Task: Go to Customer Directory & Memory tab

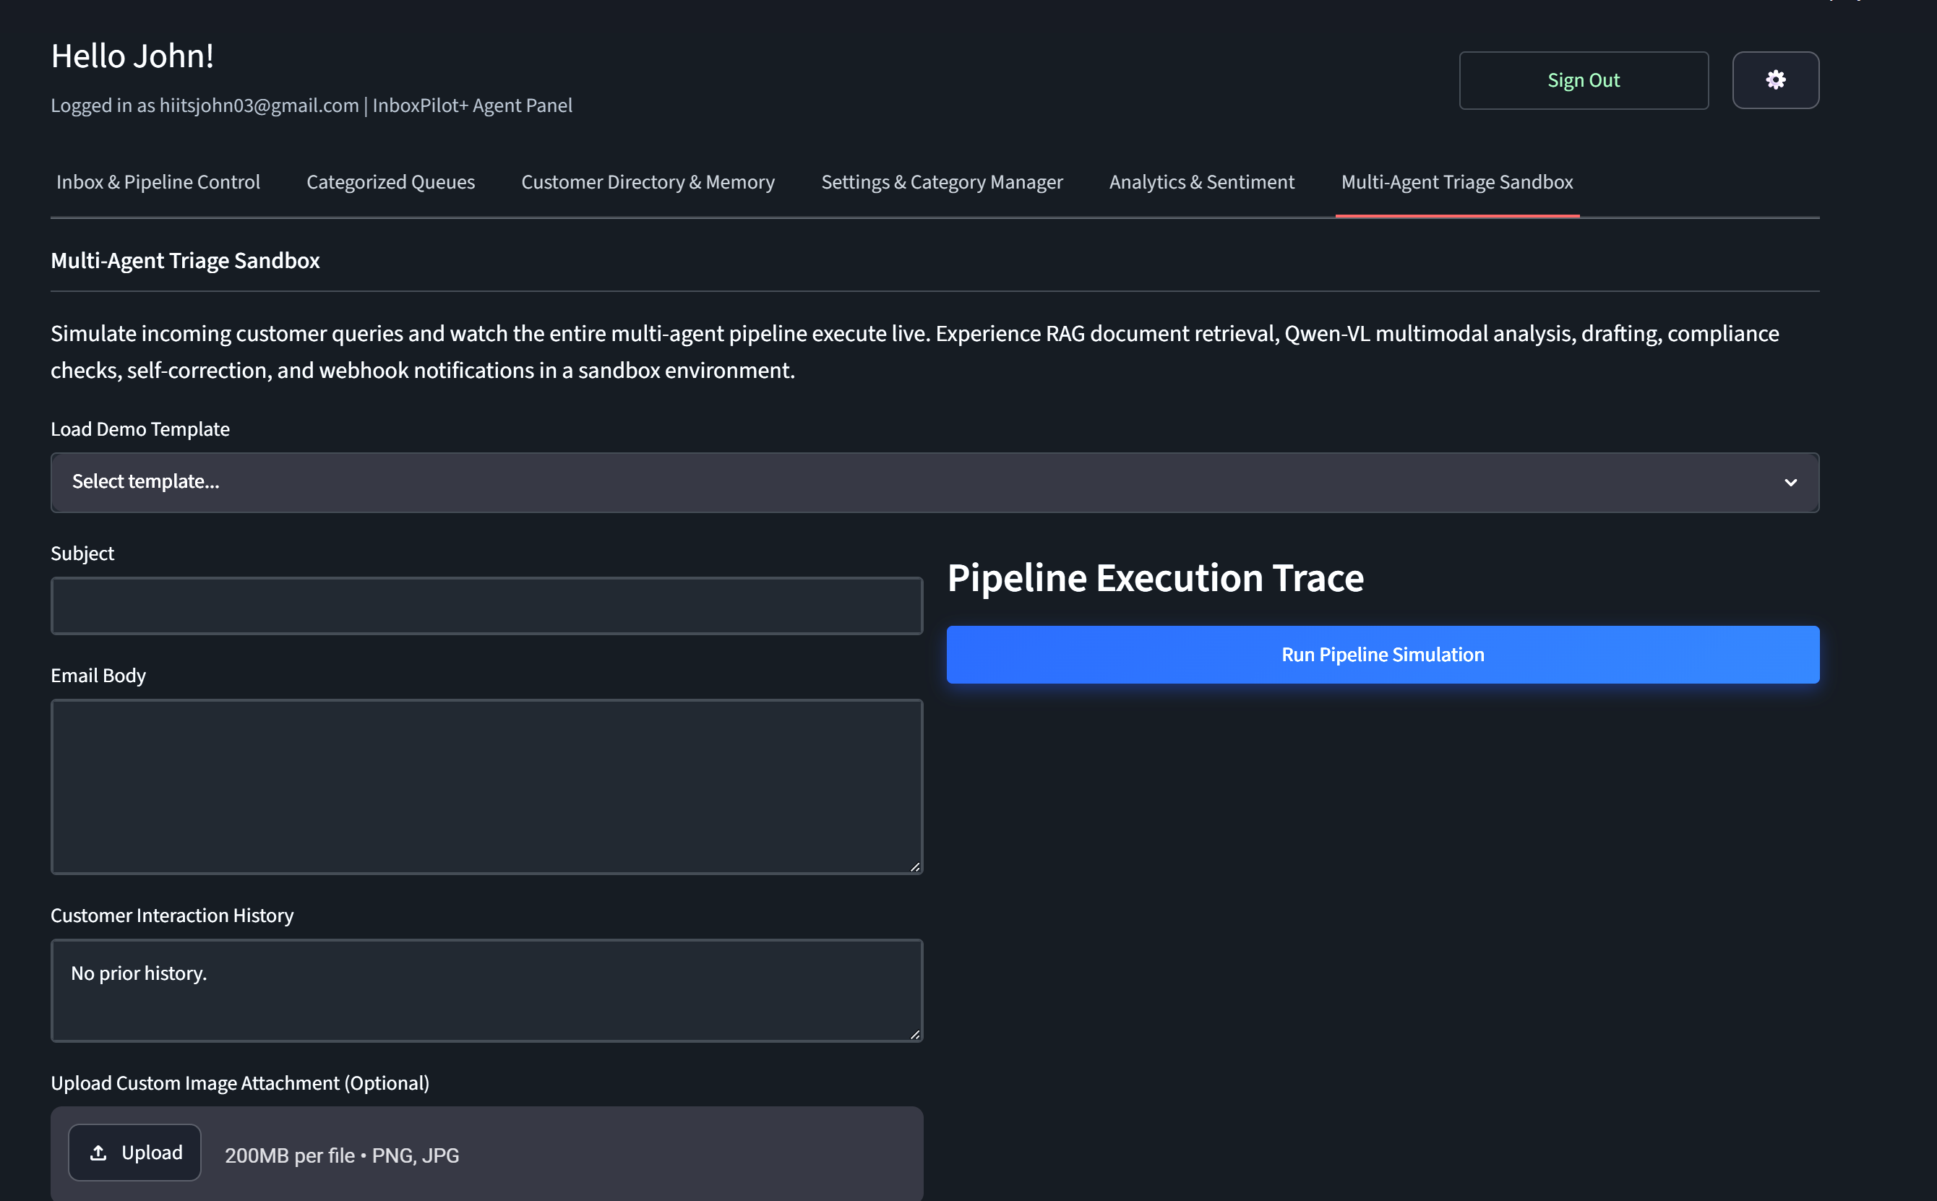Action: coord(648,182)
